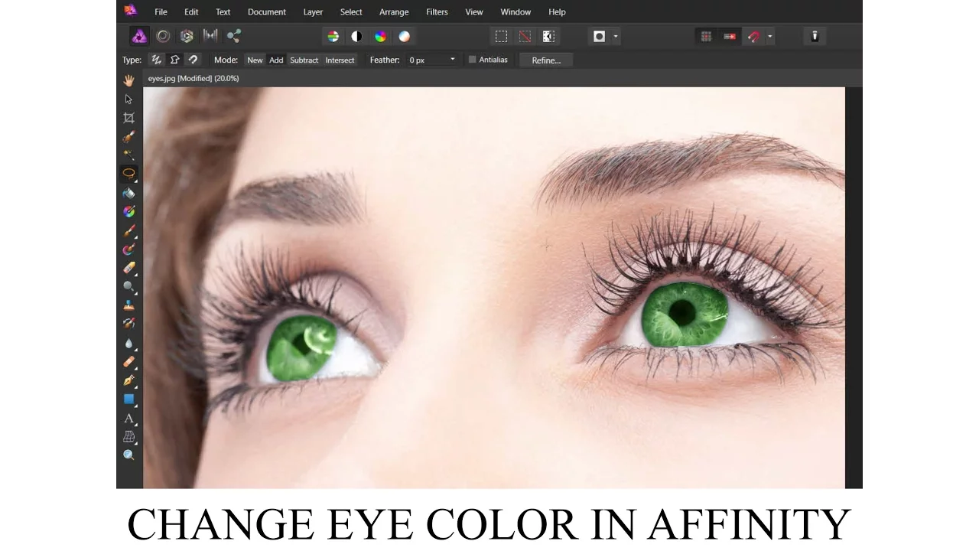Screen dimensions: 979x551
Task: Open the Text menu
Action: point(223,11)
